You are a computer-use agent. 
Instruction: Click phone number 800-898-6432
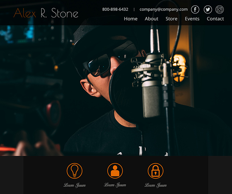point(115,9)
